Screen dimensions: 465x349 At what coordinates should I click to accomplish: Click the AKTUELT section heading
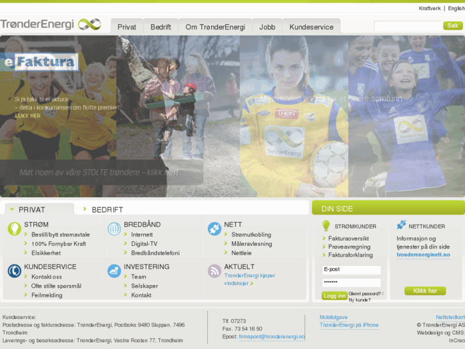(x=239, y=267)
